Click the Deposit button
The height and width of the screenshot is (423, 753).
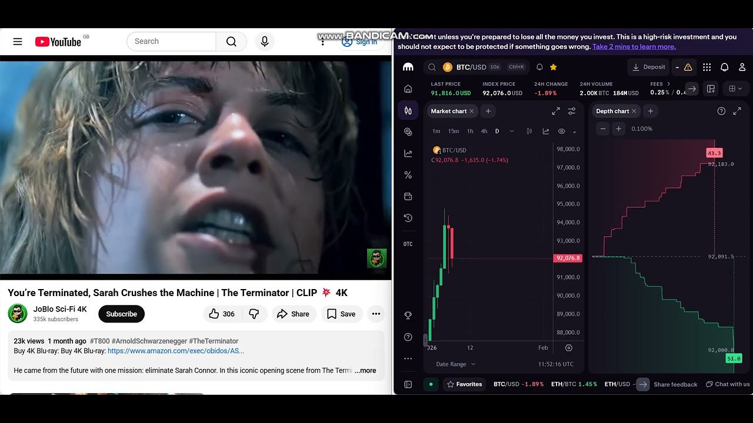point(648,67)
